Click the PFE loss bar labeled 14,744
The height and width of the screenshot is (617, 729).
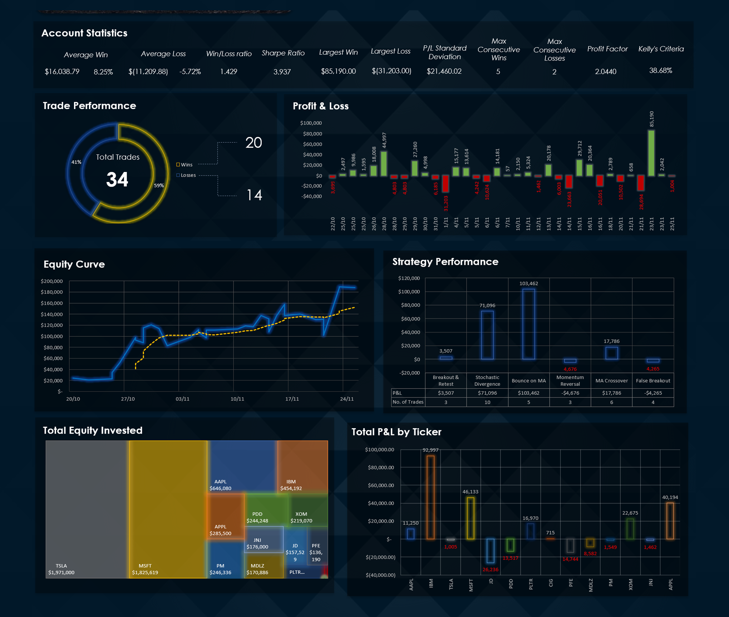(x=570, y=546)
